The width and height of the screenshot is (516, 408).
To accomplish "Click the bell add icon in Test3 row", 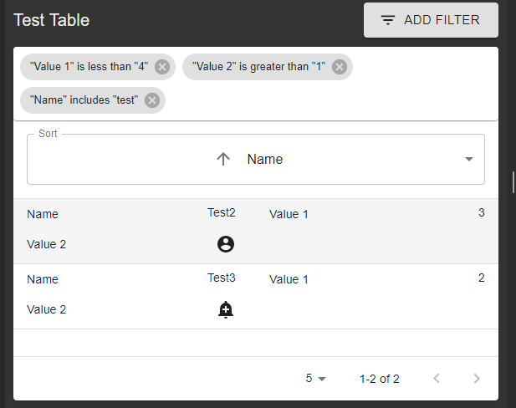I will pos(225,309).
